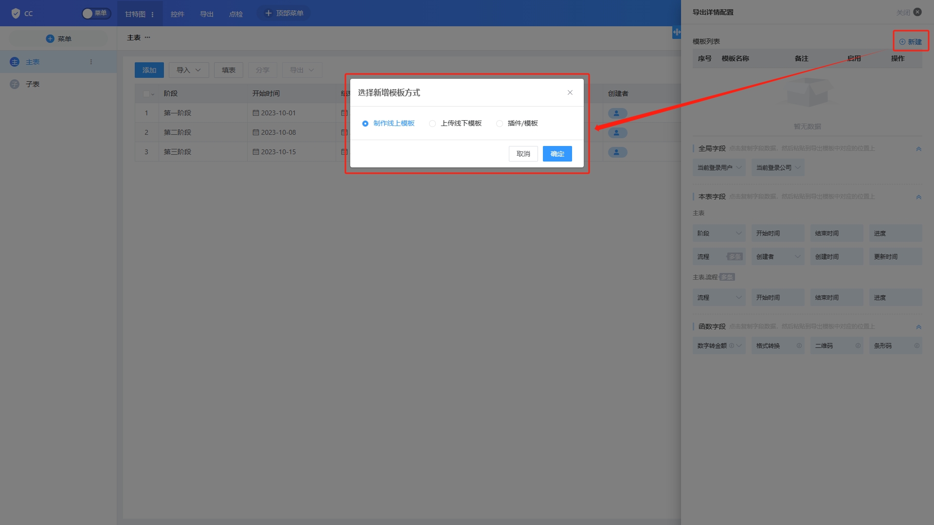Click the creator avatar in row 1
Viewport: 934px width, 525px height.
click(x=617, y=113)
